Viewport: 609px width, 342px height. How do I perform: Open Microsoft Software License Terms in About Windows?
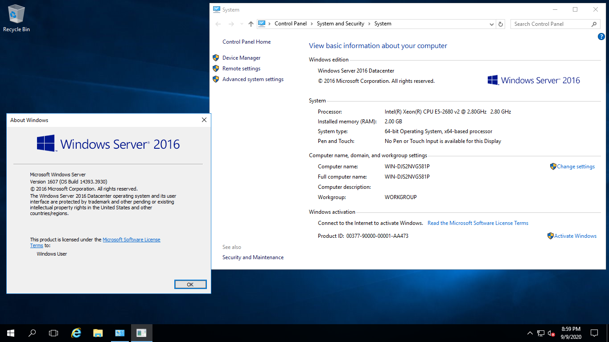95,242
